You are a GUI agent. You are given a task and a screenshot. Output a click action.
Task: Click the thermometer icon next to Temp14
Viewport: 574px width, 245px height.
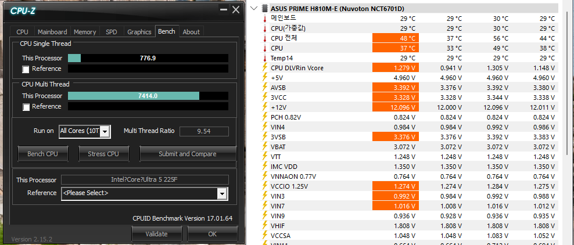[x=264, y=58]
